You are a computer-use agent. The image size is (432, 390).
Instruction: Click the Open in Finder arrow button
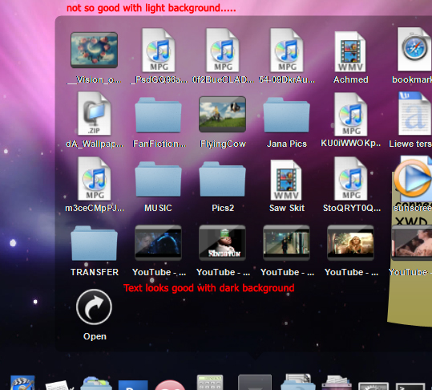click(x=94, y=307)
